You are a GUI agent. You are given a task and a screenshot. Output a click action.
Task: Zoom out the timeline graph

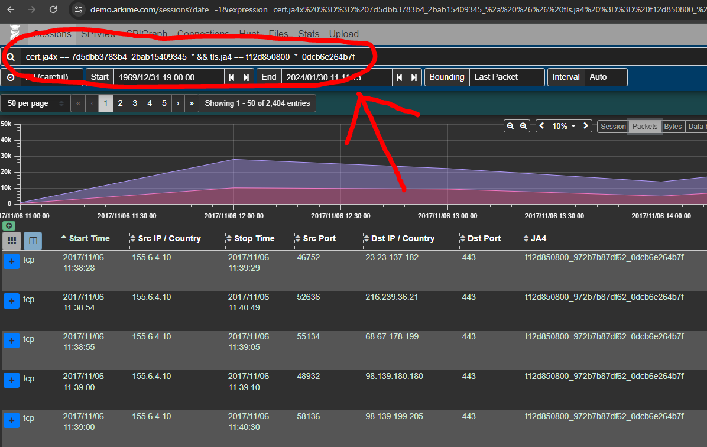510,127
